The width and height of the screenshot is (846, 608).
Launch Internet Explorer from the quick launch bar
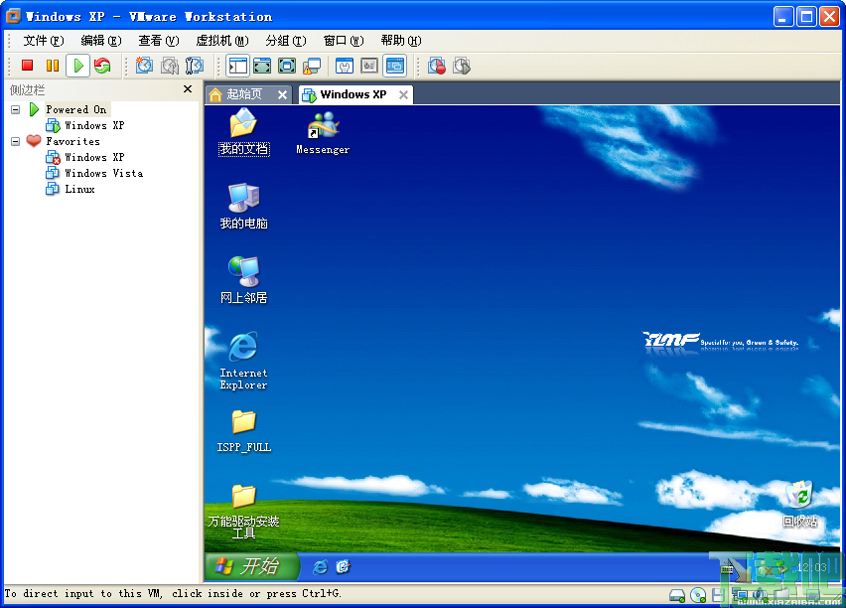click(x=321, y=567)
